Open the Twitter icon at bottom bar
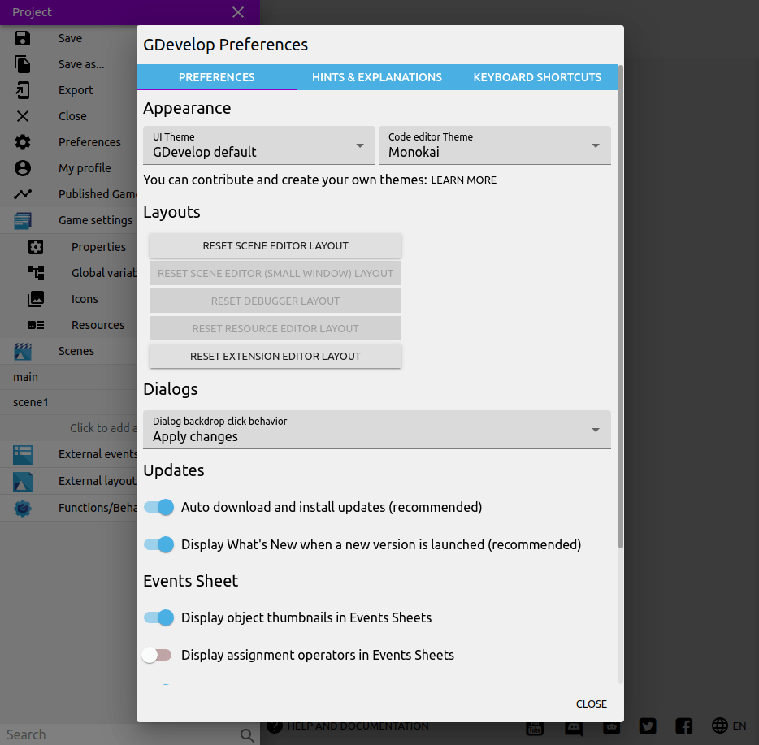The width and height of the screenshot is (759, 745). [647, 726]
